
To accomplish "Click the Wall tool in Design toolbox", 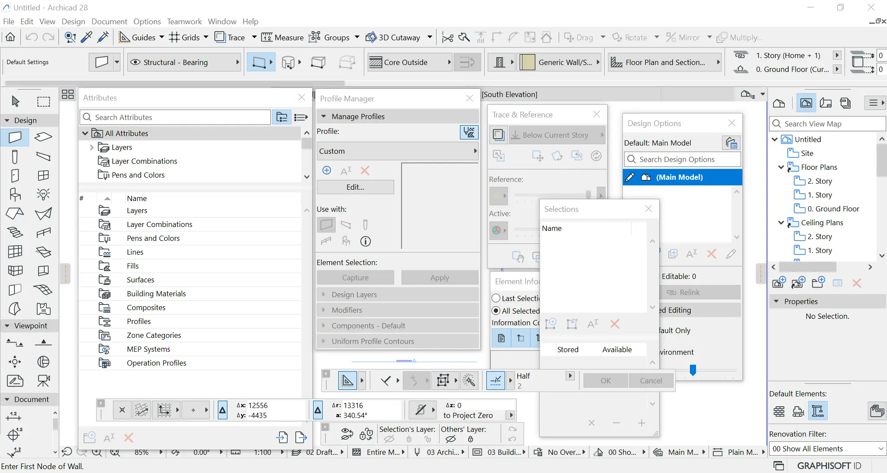I will coord(15,137).
